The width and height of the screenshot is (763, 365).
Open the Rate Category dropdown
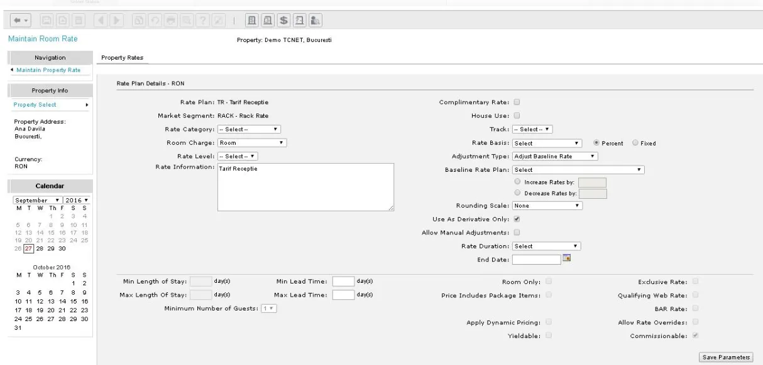249,130
